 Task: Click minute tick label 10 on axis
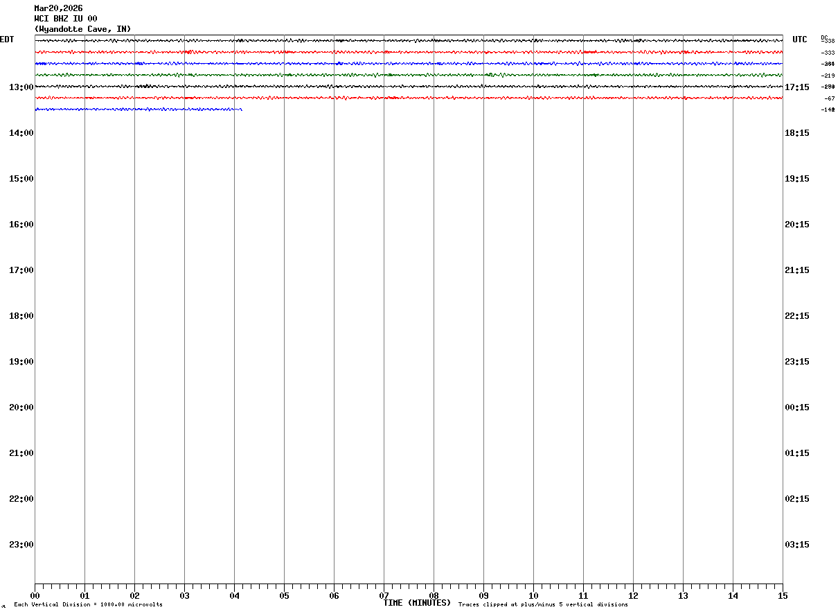pos(533,596)
